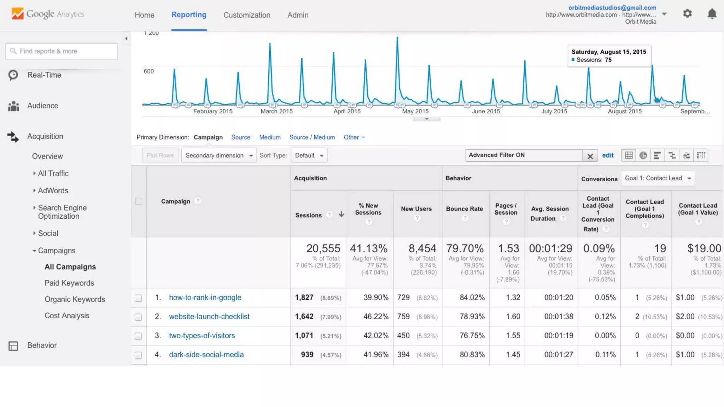Select the comparison view icon
Image resolution: width=724 pixels, height=407 pixels.
tap(672, 155)
